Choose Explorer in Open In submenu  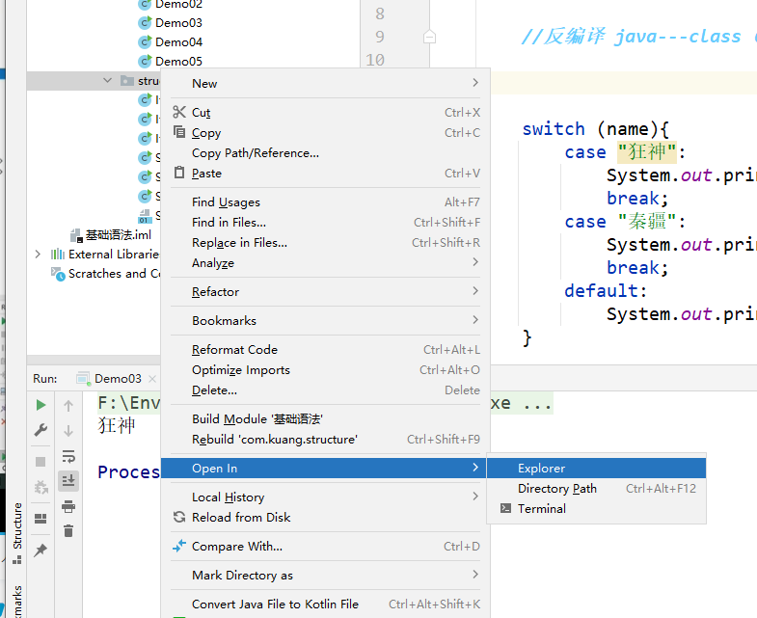point(596,469)
